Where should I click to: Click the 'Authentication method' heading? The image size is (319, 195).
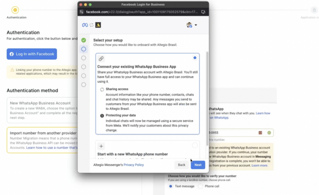(x=32, y=90)
